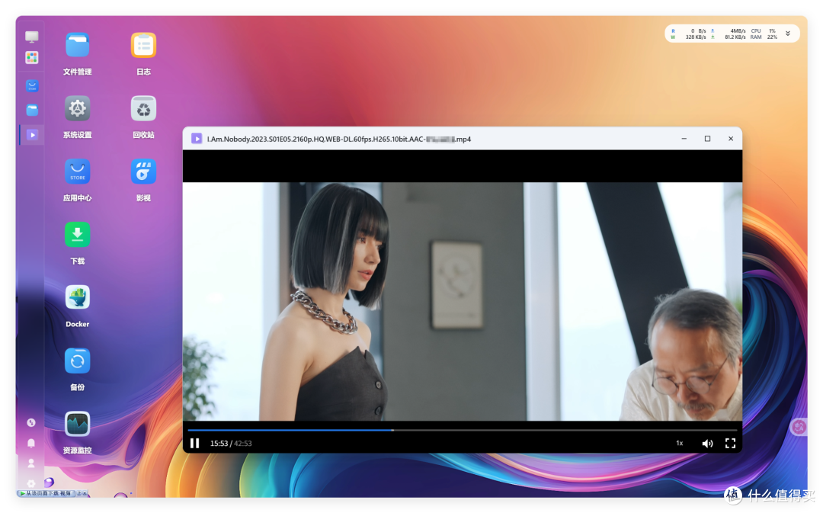
Task: Open transfer tasks icon in sidebar
Action: point(31,423)
